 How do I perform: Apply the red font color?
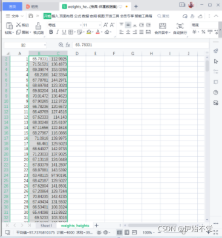[98, 32]
